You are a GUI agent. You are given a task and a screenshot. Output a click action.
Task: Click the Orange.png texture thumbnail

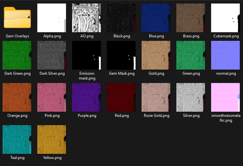17,97
